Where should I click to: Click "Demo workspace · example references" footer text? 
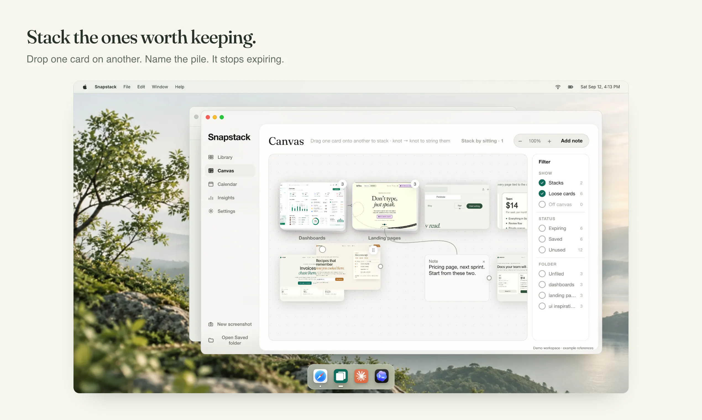tap(563, 348)
